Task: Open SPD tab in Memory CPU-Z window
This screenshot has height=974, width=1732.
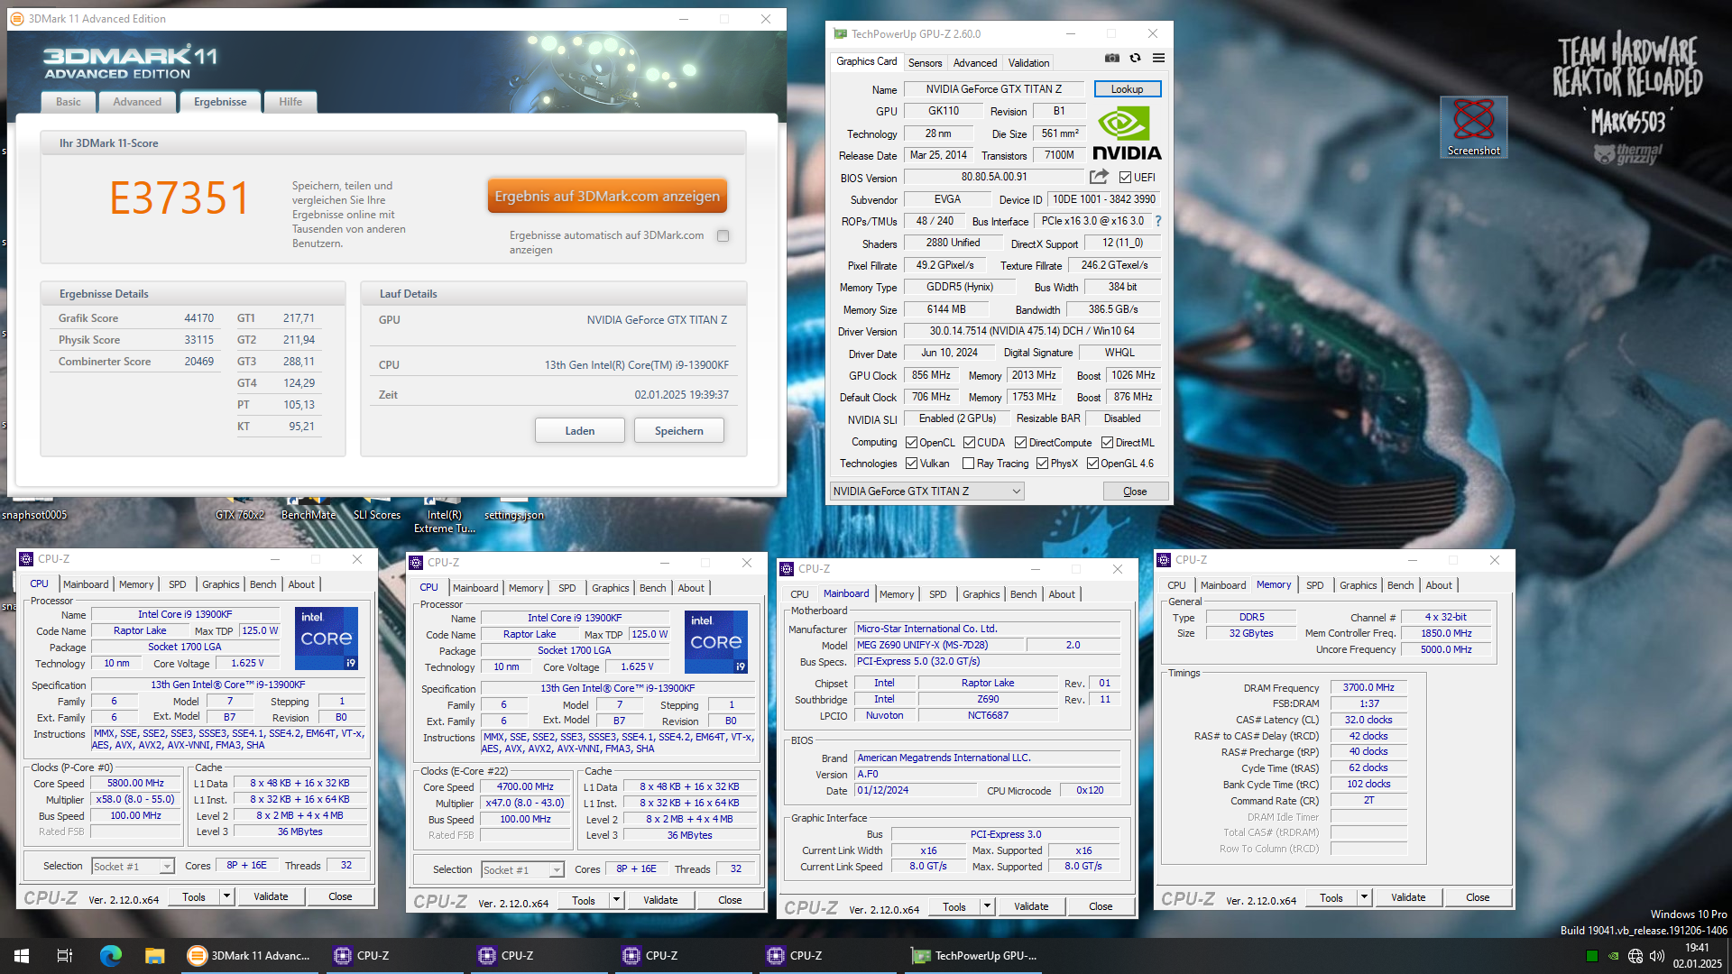Action: tap(1315, 585)
